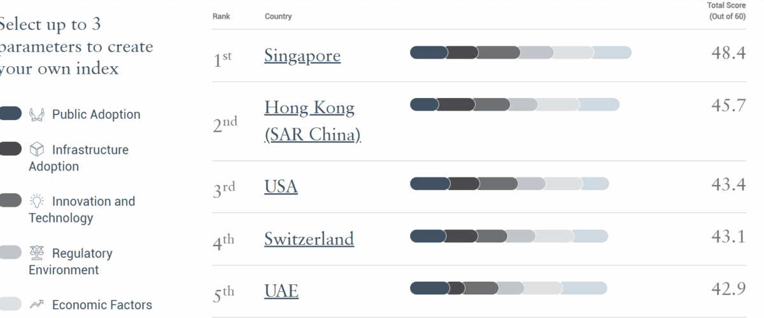Click the Regulatory Environment scales icon

[x=37, y=253]
